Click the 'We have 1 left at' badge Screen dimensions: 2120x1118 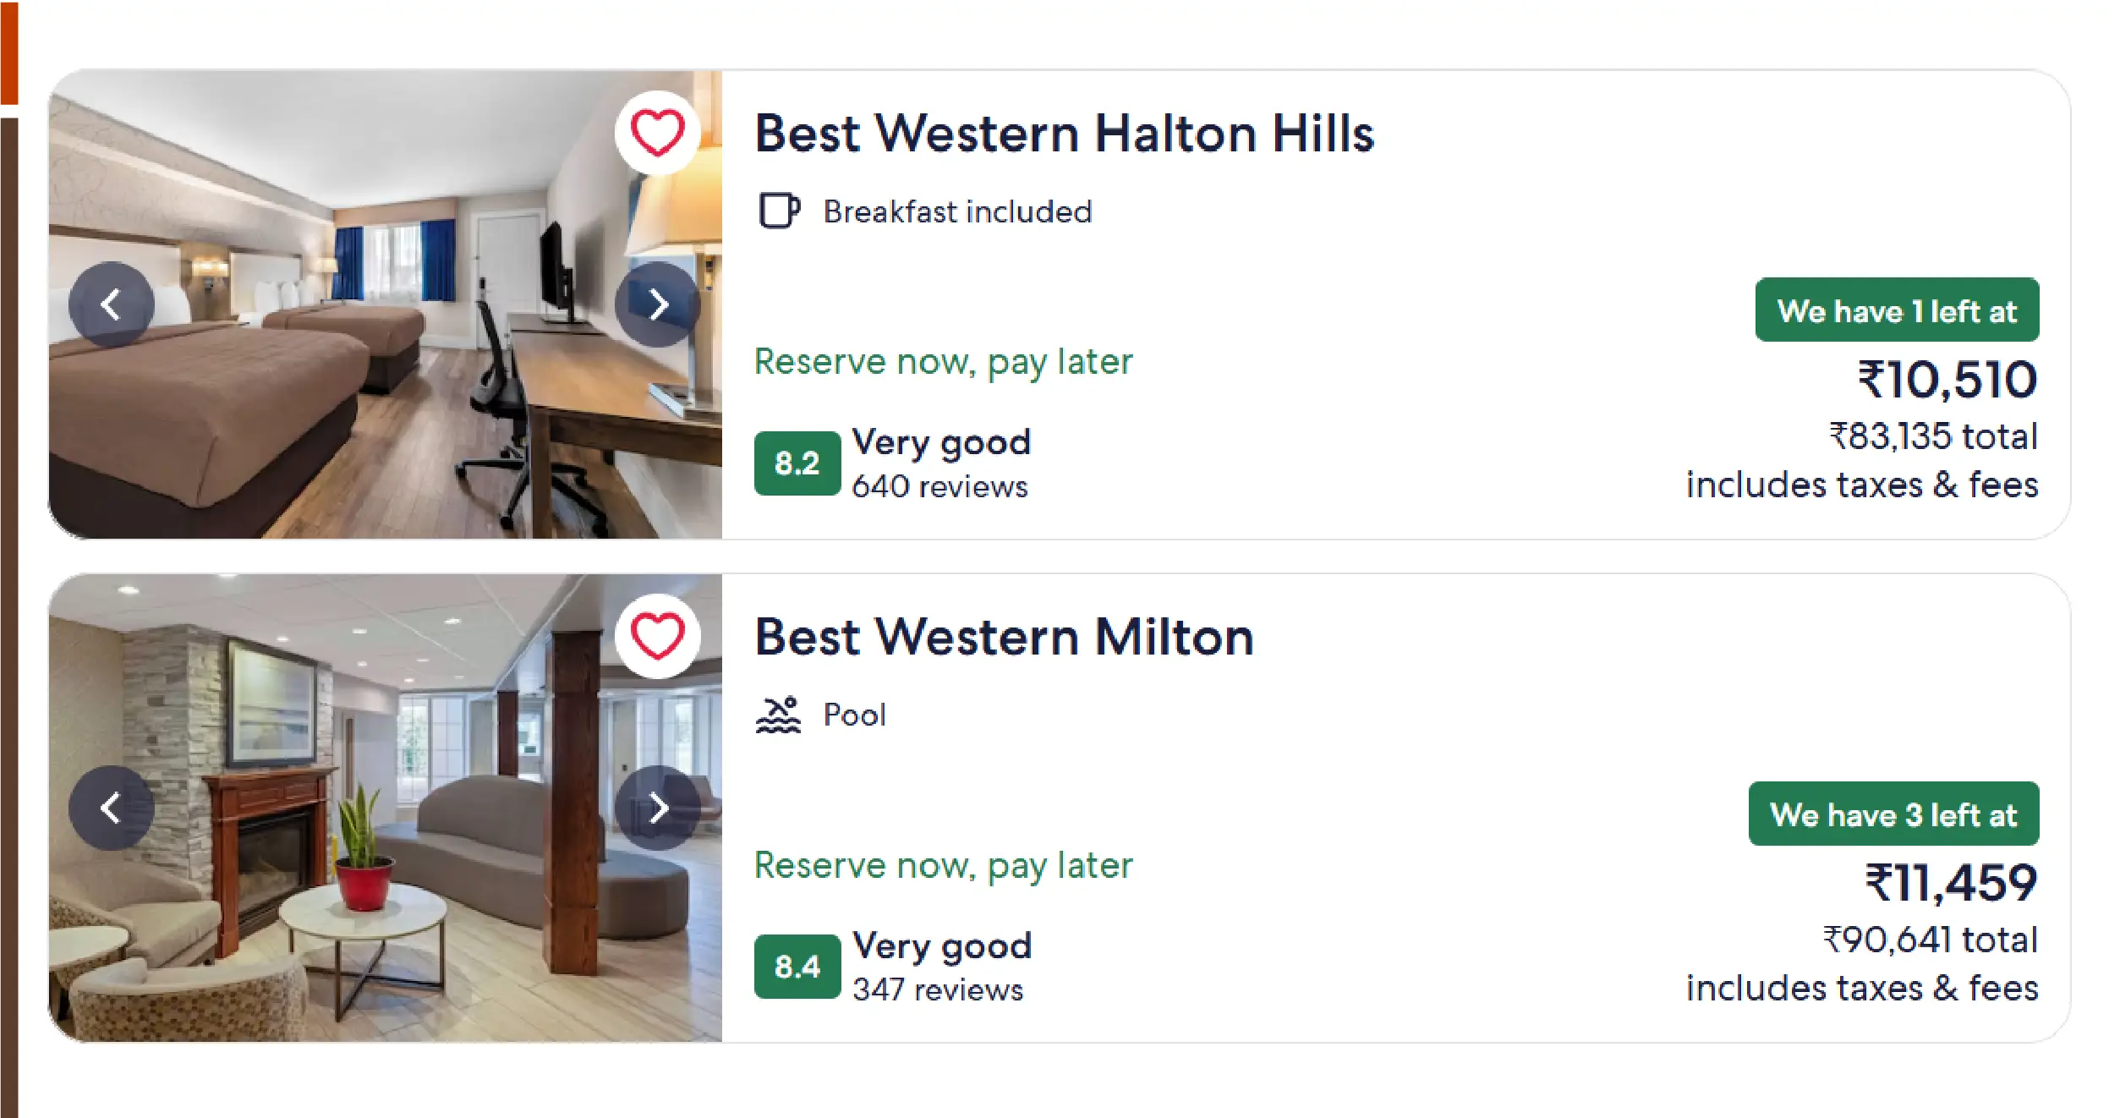1896,310
